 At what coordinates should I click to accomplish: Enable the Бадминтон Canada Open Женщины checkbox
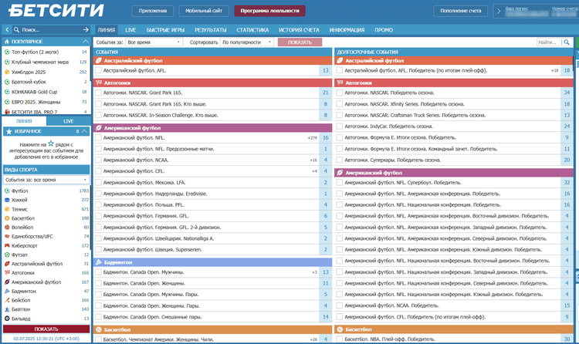[99, 283]
